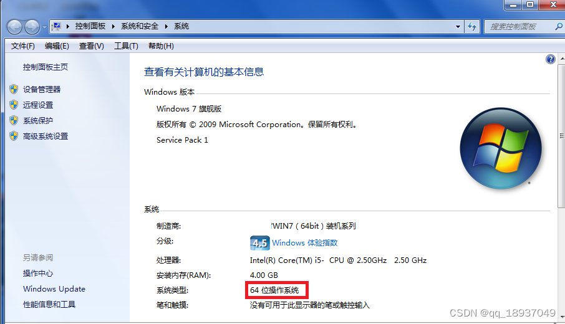Close the System window
This screenshot has height=324, width=565.
(x=553, y=5)
